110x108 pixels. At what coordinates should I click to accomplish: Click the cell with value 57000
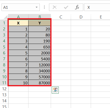point(39,77)
